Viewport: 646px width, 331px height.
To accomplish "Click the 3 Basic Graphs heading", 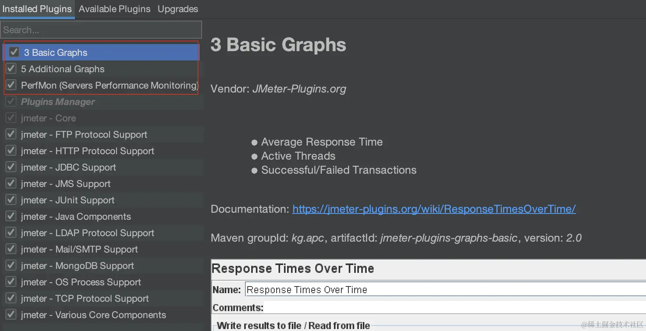I will pyautogui.click(x=278, y=45).
